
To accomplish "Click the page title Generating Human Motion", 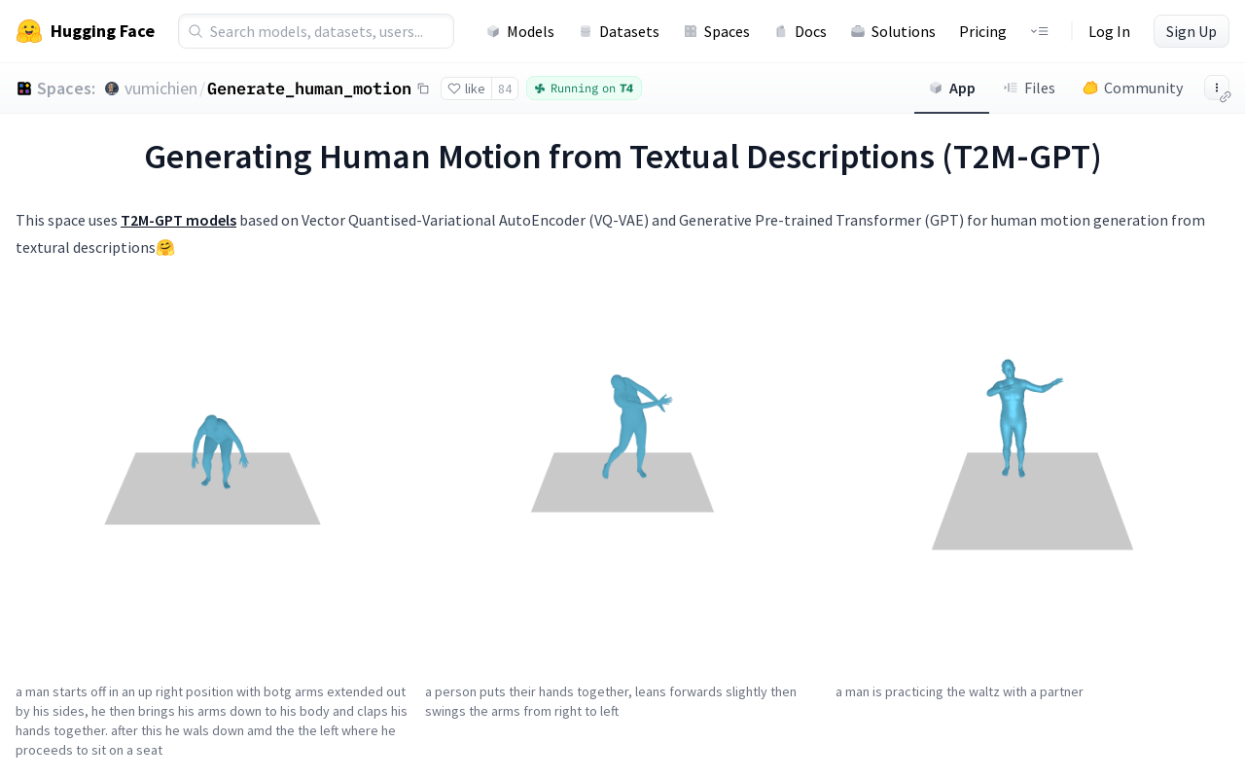I will 622,157.
